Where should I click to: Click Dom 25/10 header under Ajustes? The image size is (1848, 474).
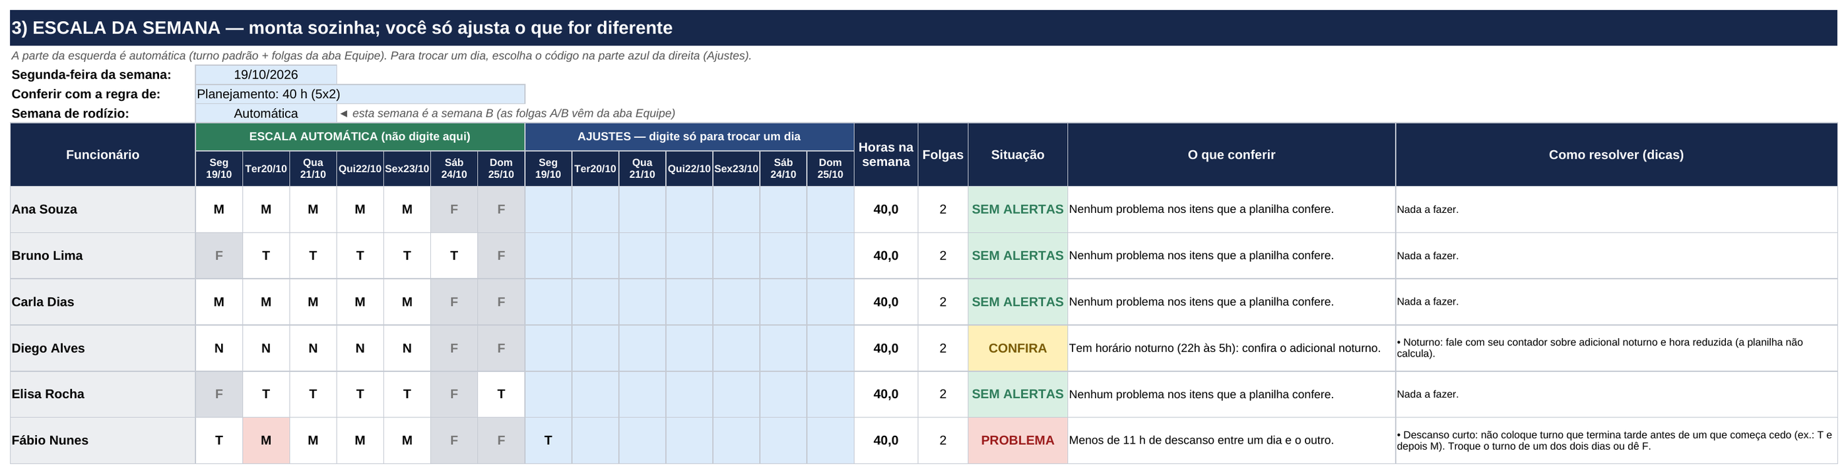(x=830, y=169)
